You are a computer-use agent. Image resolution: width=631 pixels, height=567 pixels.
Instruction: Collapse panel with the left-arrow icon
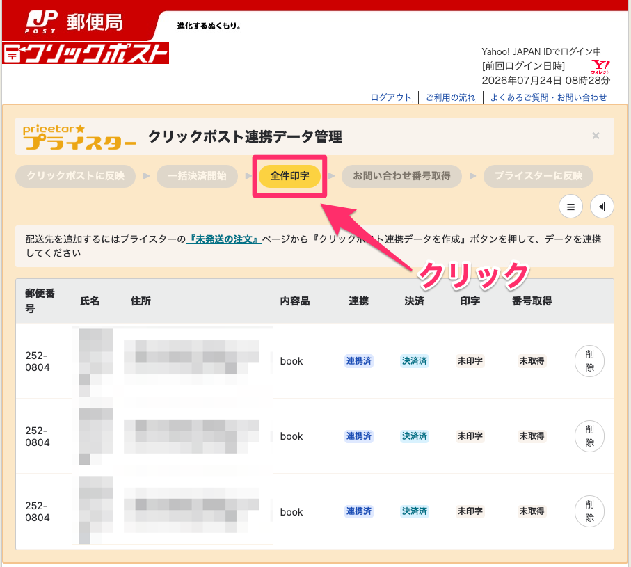tap(602, 207)
